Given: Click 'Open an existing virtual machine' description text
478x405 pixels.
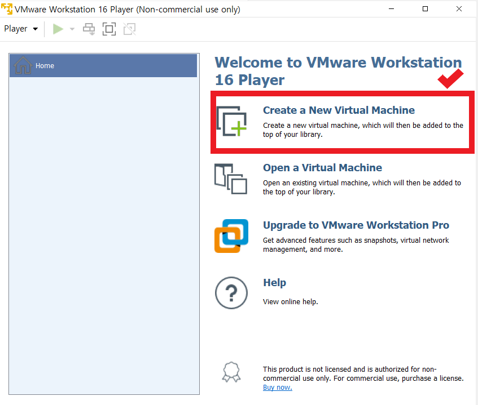Looking at the screenshot, I should coord(362,188).
